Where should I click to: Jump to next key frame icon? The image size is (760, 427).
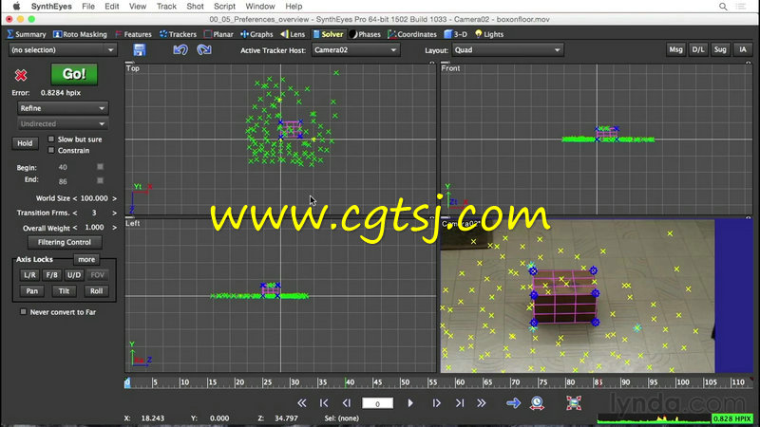(460, 402)
